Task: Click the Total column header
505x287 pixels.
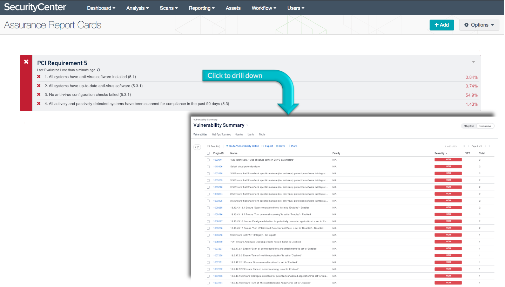Action: pyautogui.click(x=482, y=153)
